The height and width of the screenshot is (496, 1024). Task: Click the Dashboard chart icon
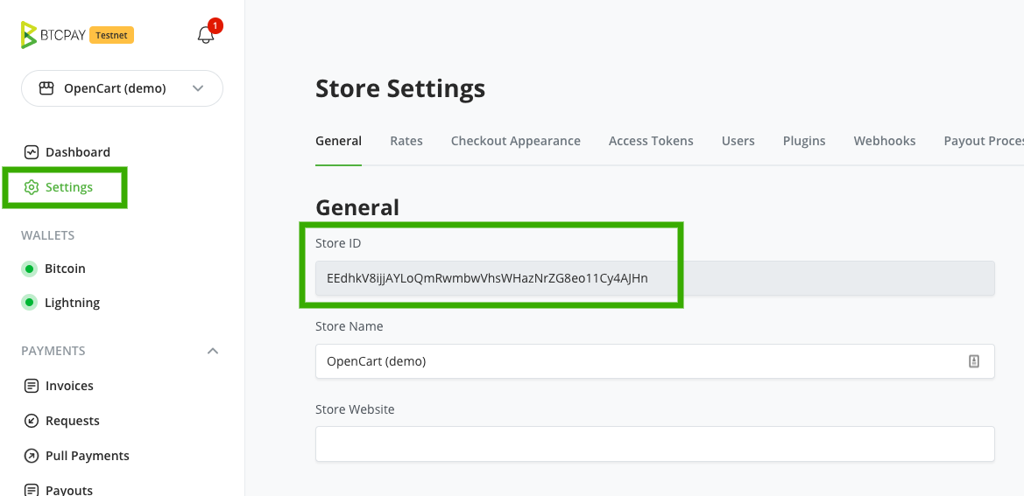[x=31, y=152]
